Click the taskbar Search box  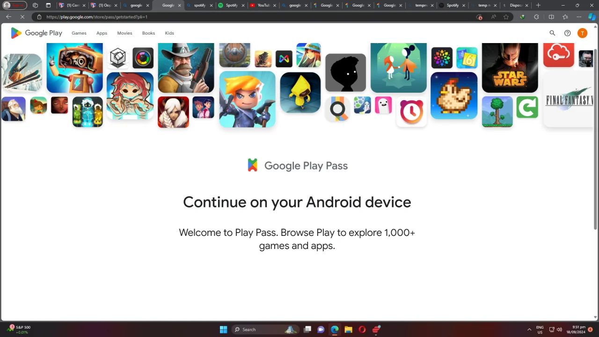coord(265,330)
